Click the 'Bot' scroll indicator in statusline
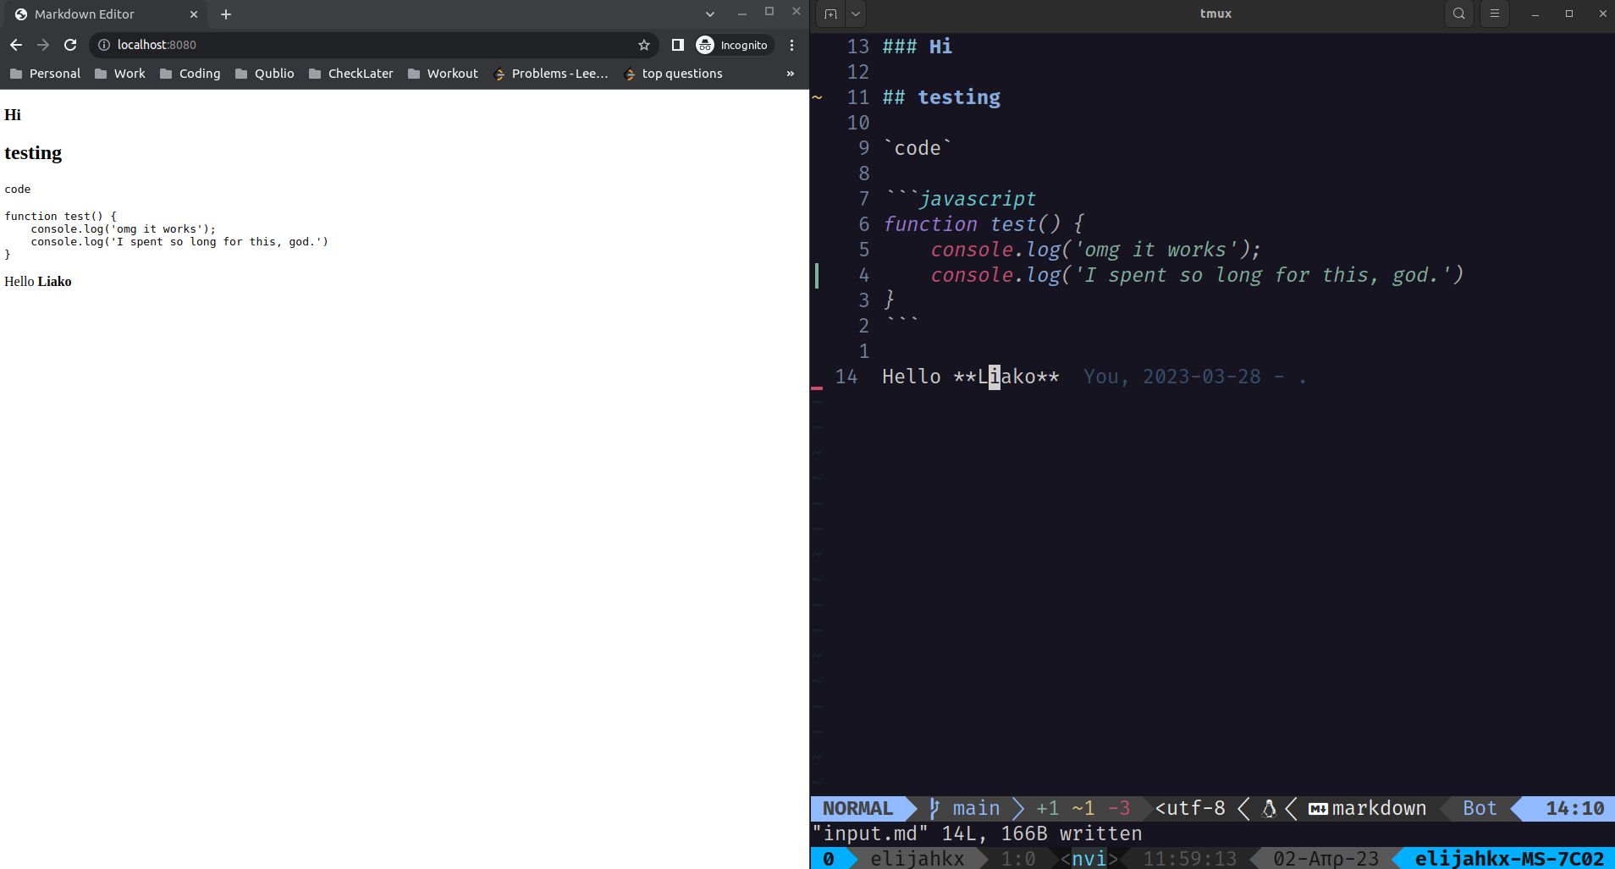The image size is (1615, 869). [1480, 809]
